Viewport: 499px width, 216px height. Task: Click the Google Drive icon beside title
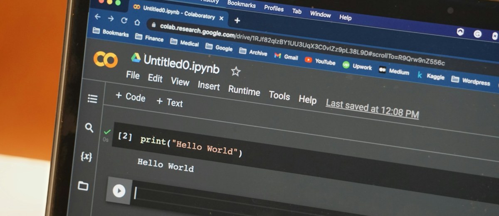coord(136,57)
